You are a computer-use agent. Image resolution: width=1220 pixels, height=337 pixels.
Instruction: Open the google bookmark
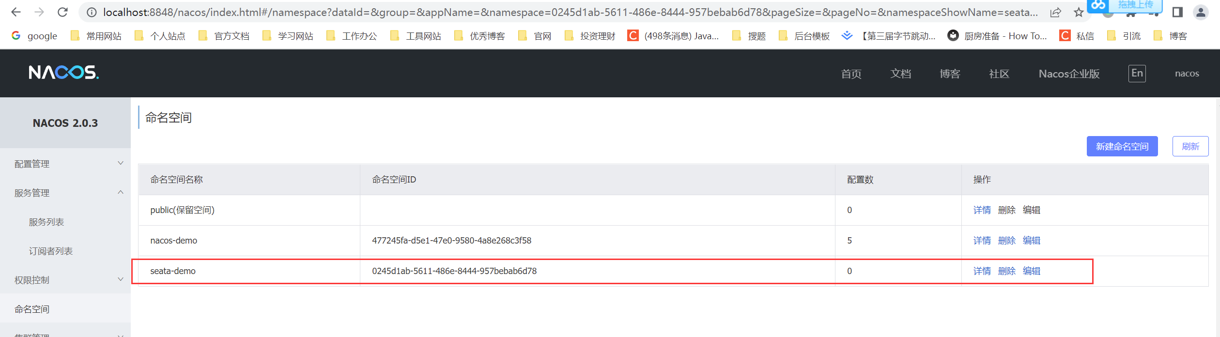(34, 36)
